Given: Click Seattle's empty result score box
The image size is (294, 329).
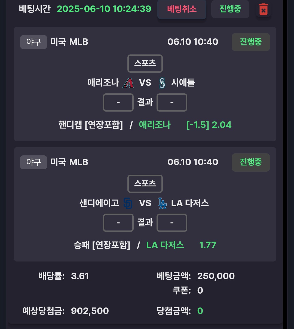Looking at the screenshot, I should (172, 103).
